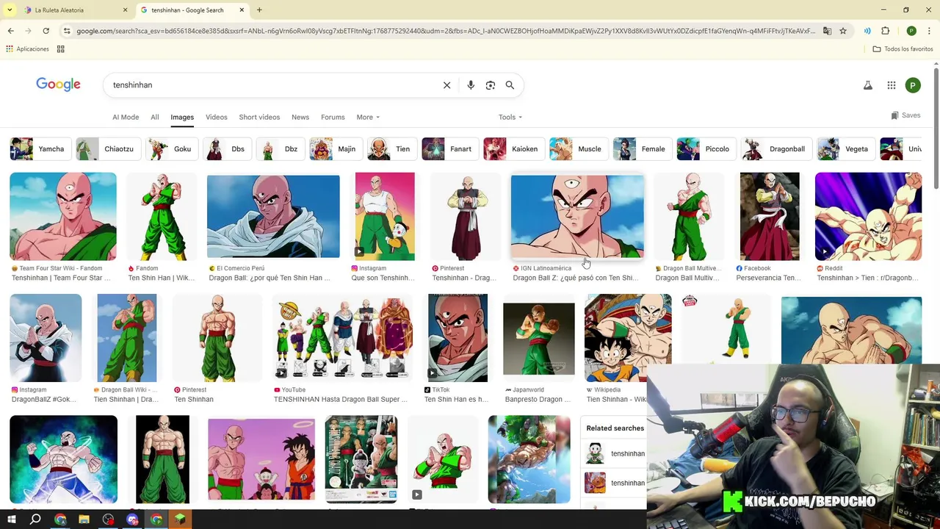Viewport: 940px width, 529px height.
Task: Open the News tab
Action: [x=300, y=117]
